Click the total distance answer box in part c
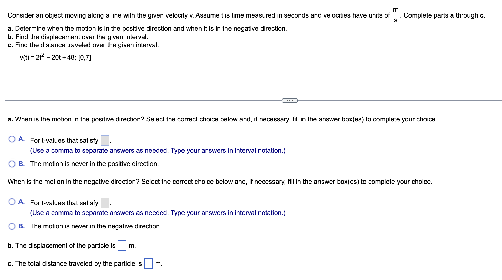 tap(148, 264)
